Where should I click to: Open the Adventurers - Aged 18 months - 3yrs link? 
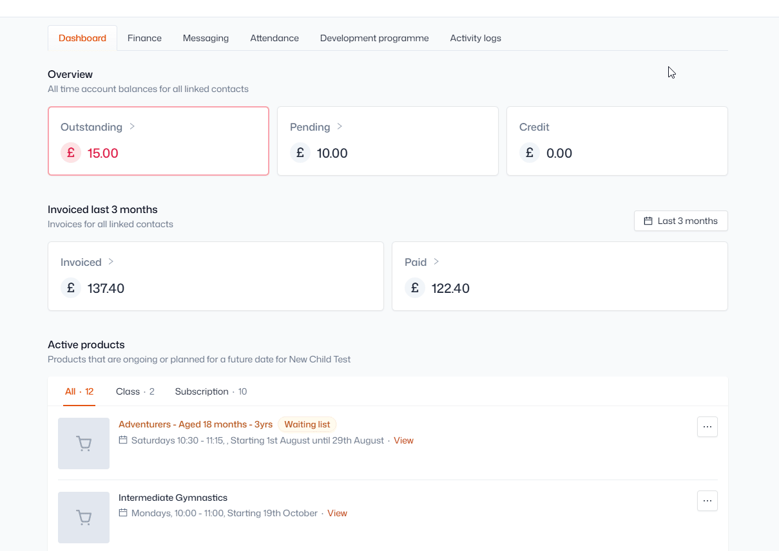(195, 424)
